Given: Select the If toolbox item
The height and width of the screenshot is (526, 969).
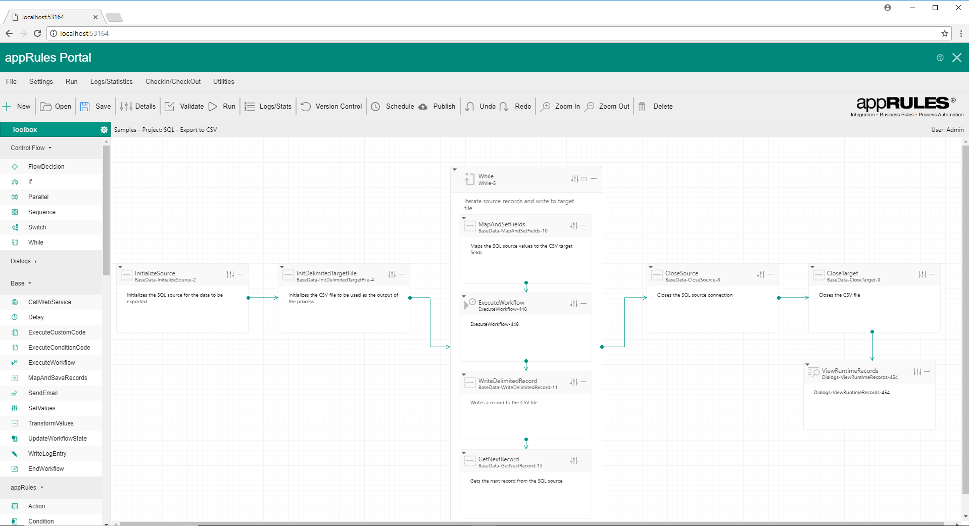Looking at the screenshot, I should click(x=51, y=182).
